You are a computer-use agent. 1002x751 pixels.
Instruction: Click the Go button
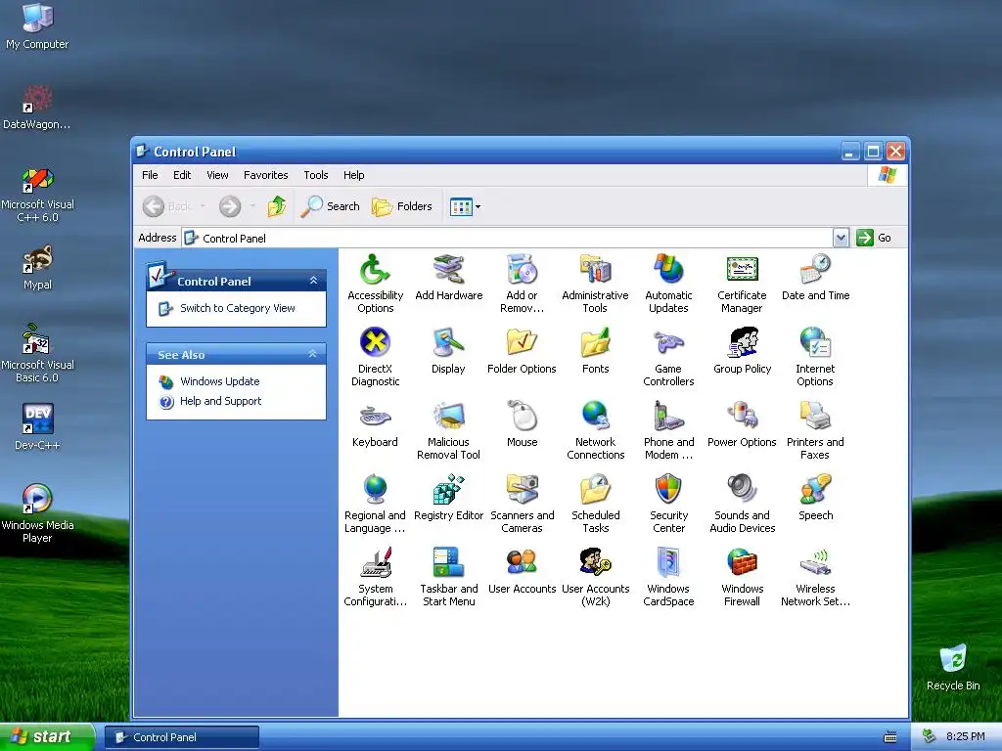coord(875,238)
